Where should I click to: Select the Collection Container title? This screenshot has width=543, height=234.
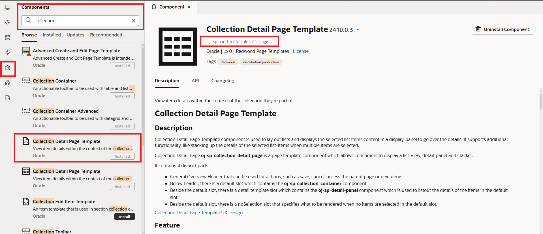click(55, 81)
